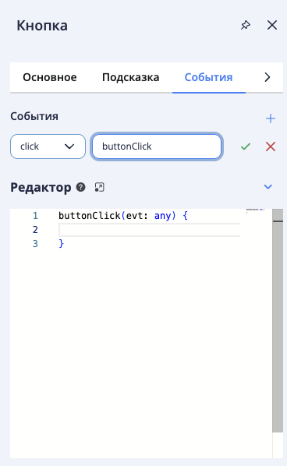Click the 'Редактор' heading text
Screen dimensions: 287x466
tap(41, 188)
